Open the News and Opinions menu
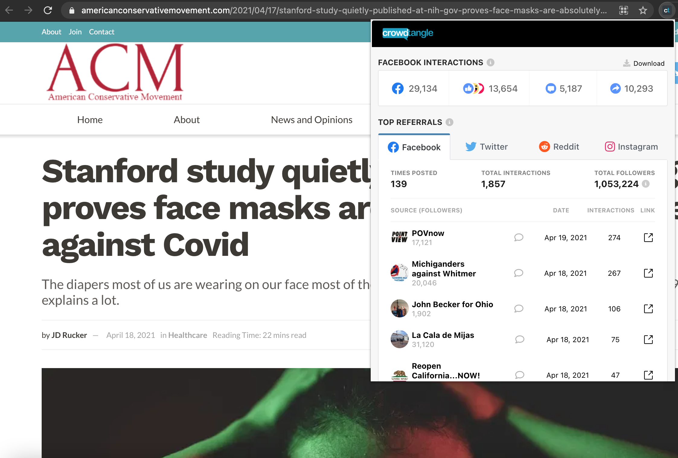This screenshot has width=678, height=458. 312,120
